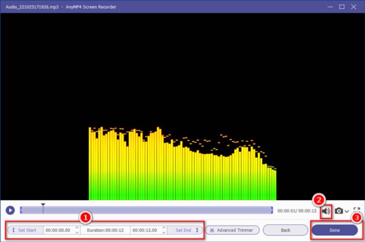The width and height of the screenshot is (365, 242).
Task: Click the audio spectrum visualization
Action: pos(182,168)
